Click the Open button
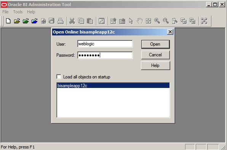 pos(155,44)
